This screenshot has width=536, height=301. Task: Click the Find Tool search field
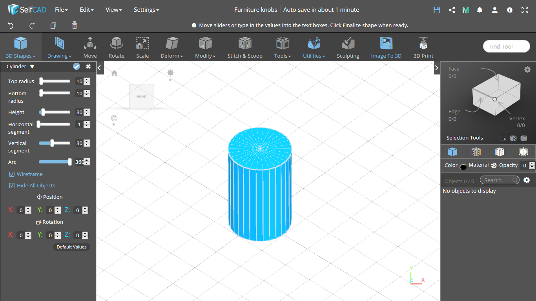(x=507, y=46)
